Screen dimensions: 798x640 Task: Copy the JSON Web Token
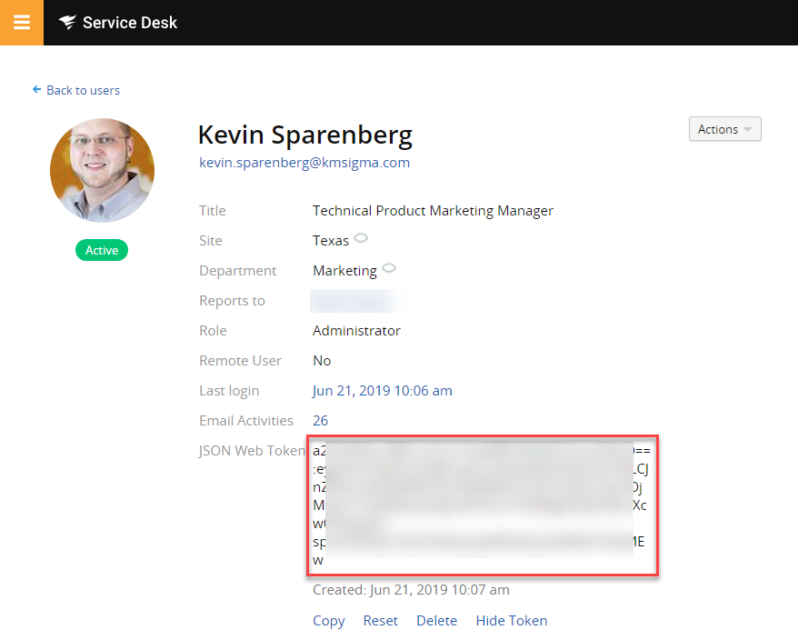(329, 621)
